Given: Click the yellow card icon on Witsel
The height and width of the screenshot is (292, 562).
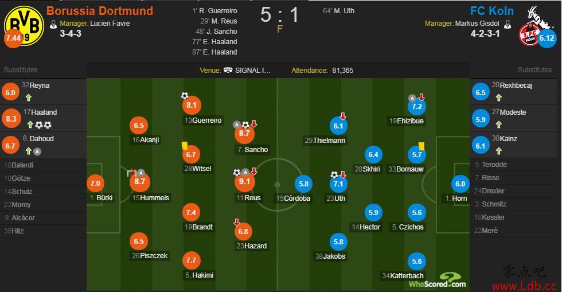Looking at the screenshot, I should pyautogui.click(x=185, y=145).
